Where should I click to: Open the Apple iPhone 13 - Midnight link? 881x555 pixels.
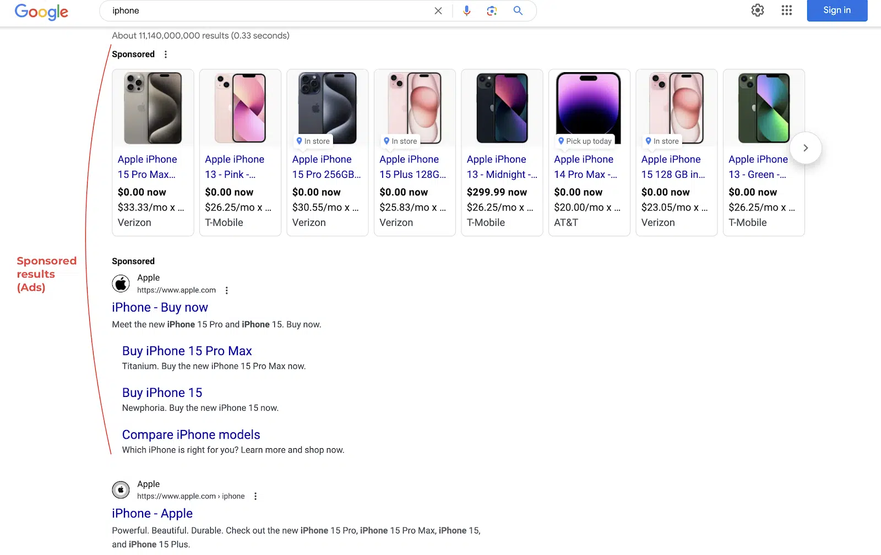pyautogui.click(x=502, y=167)
